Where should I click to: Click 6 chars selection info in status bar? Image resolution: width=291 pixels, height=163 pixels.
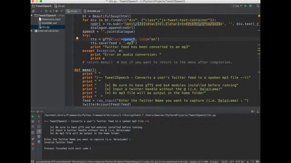(x=214, y=162)
